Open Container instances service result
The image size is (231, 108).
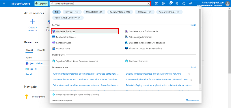(85, 31)
